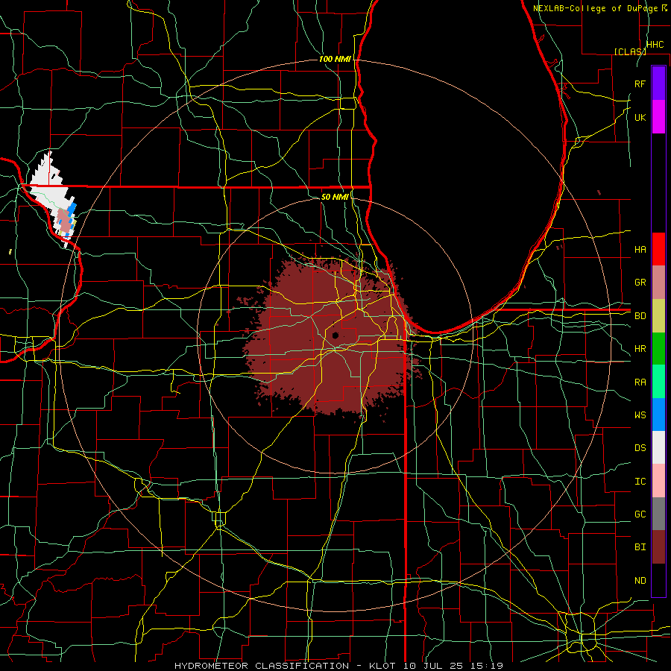Click the 'RF' legend label
This screenshot has height=671, width=671.
[640, 84]
